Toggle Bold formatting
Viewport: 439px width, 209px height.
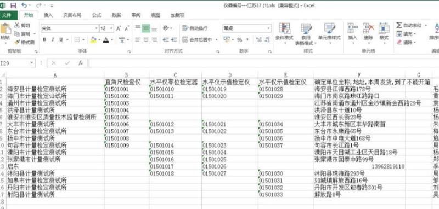pyautogui.click(x=44, y=40)
